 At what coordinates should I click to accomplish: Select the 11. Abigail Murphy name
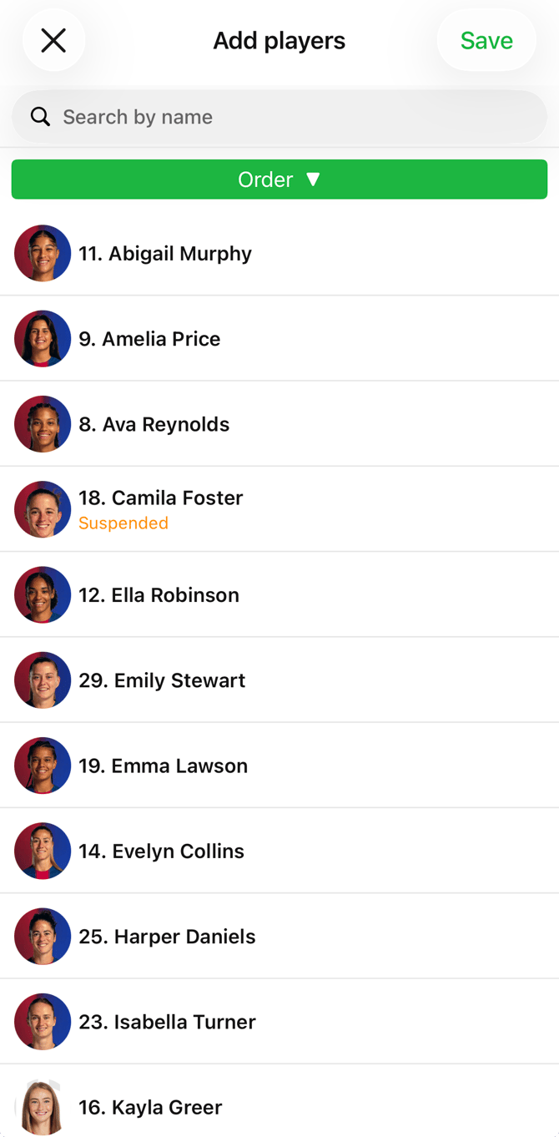(165, 254)
